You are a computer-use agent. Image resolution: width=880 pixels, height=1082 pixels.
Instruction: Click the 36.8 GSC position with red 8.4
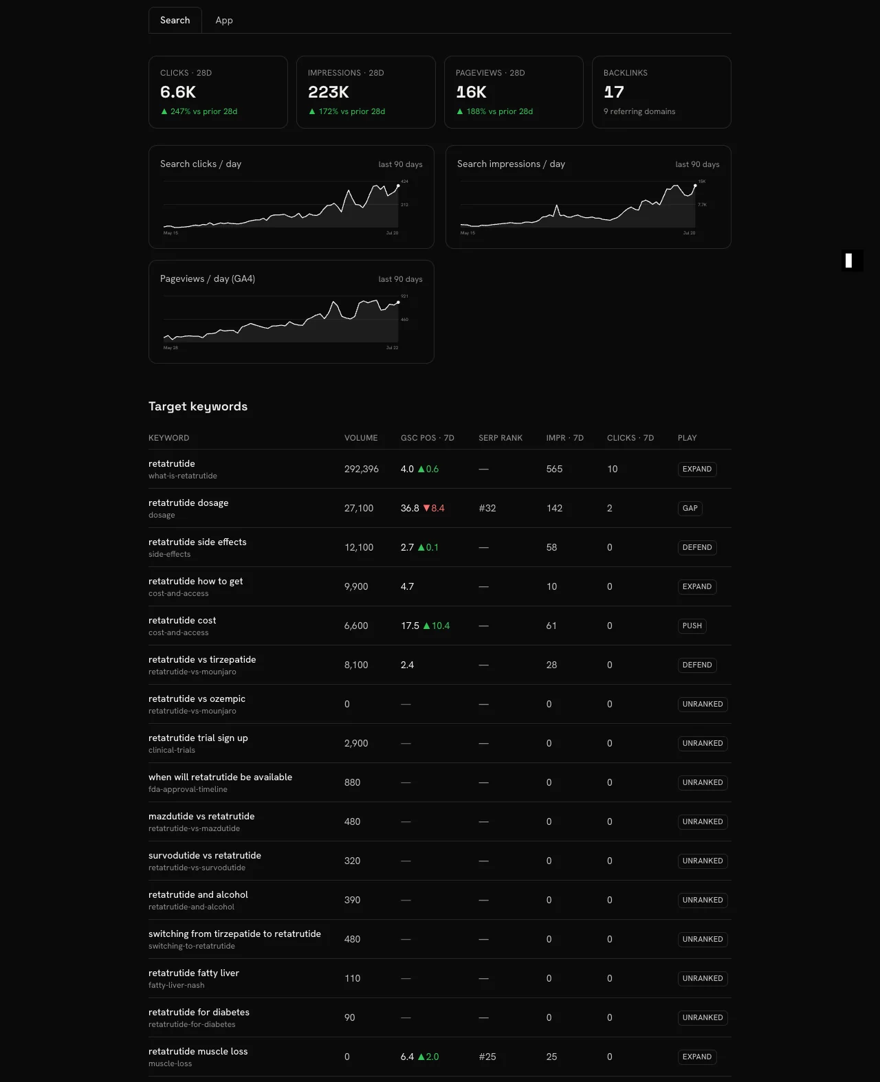click(423, 509)
